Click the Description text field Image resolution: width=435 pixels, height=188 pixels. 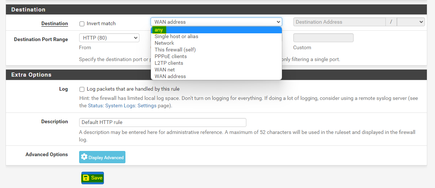(x=163, y=122)
